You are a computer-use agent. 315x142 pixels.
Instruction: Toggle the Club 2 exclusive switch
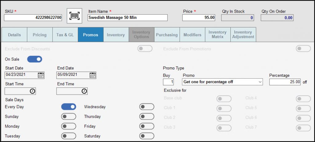(224, 118)
